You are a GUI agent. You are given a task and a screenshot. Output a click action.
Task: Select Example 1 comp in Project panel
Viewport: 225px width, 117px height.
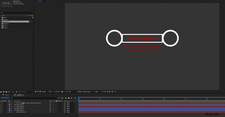[x=6, y=24]
